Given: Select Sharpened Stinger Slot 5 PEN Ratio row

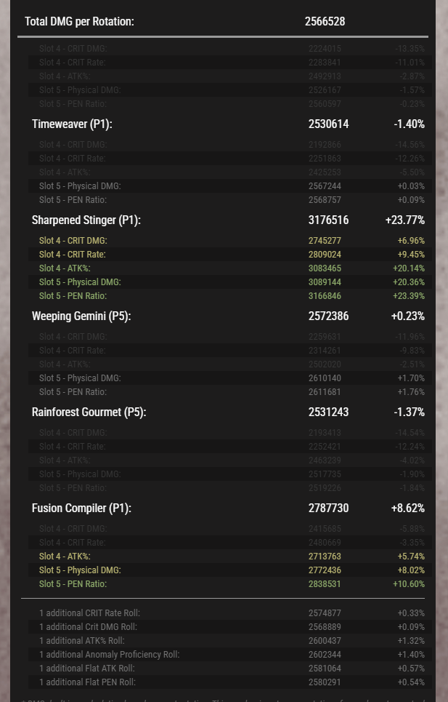Looking at the screenshot, I should (x=230, y=296).
